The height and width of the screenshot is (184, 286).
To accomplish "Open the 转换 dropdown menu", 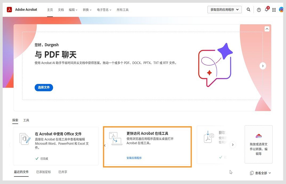I will (x=87, y=10).
